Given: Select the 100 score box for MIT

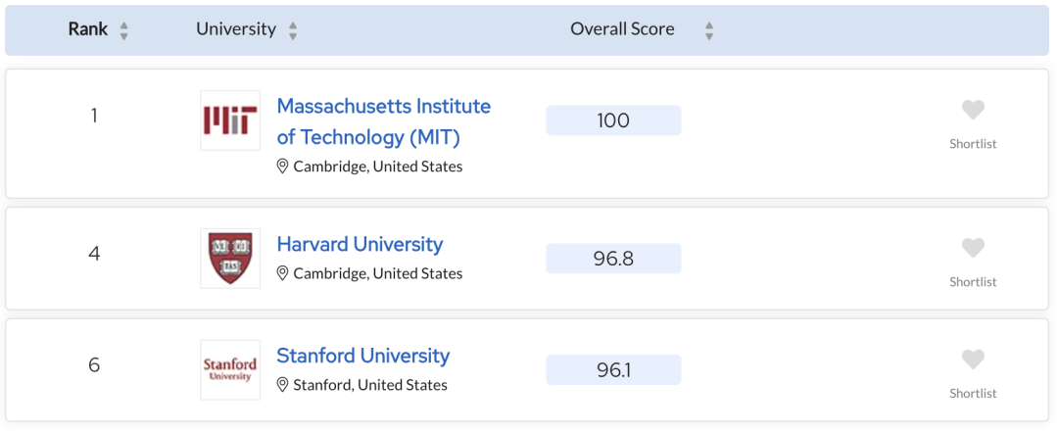Looking at the screenshot, I should coord(613,120).
